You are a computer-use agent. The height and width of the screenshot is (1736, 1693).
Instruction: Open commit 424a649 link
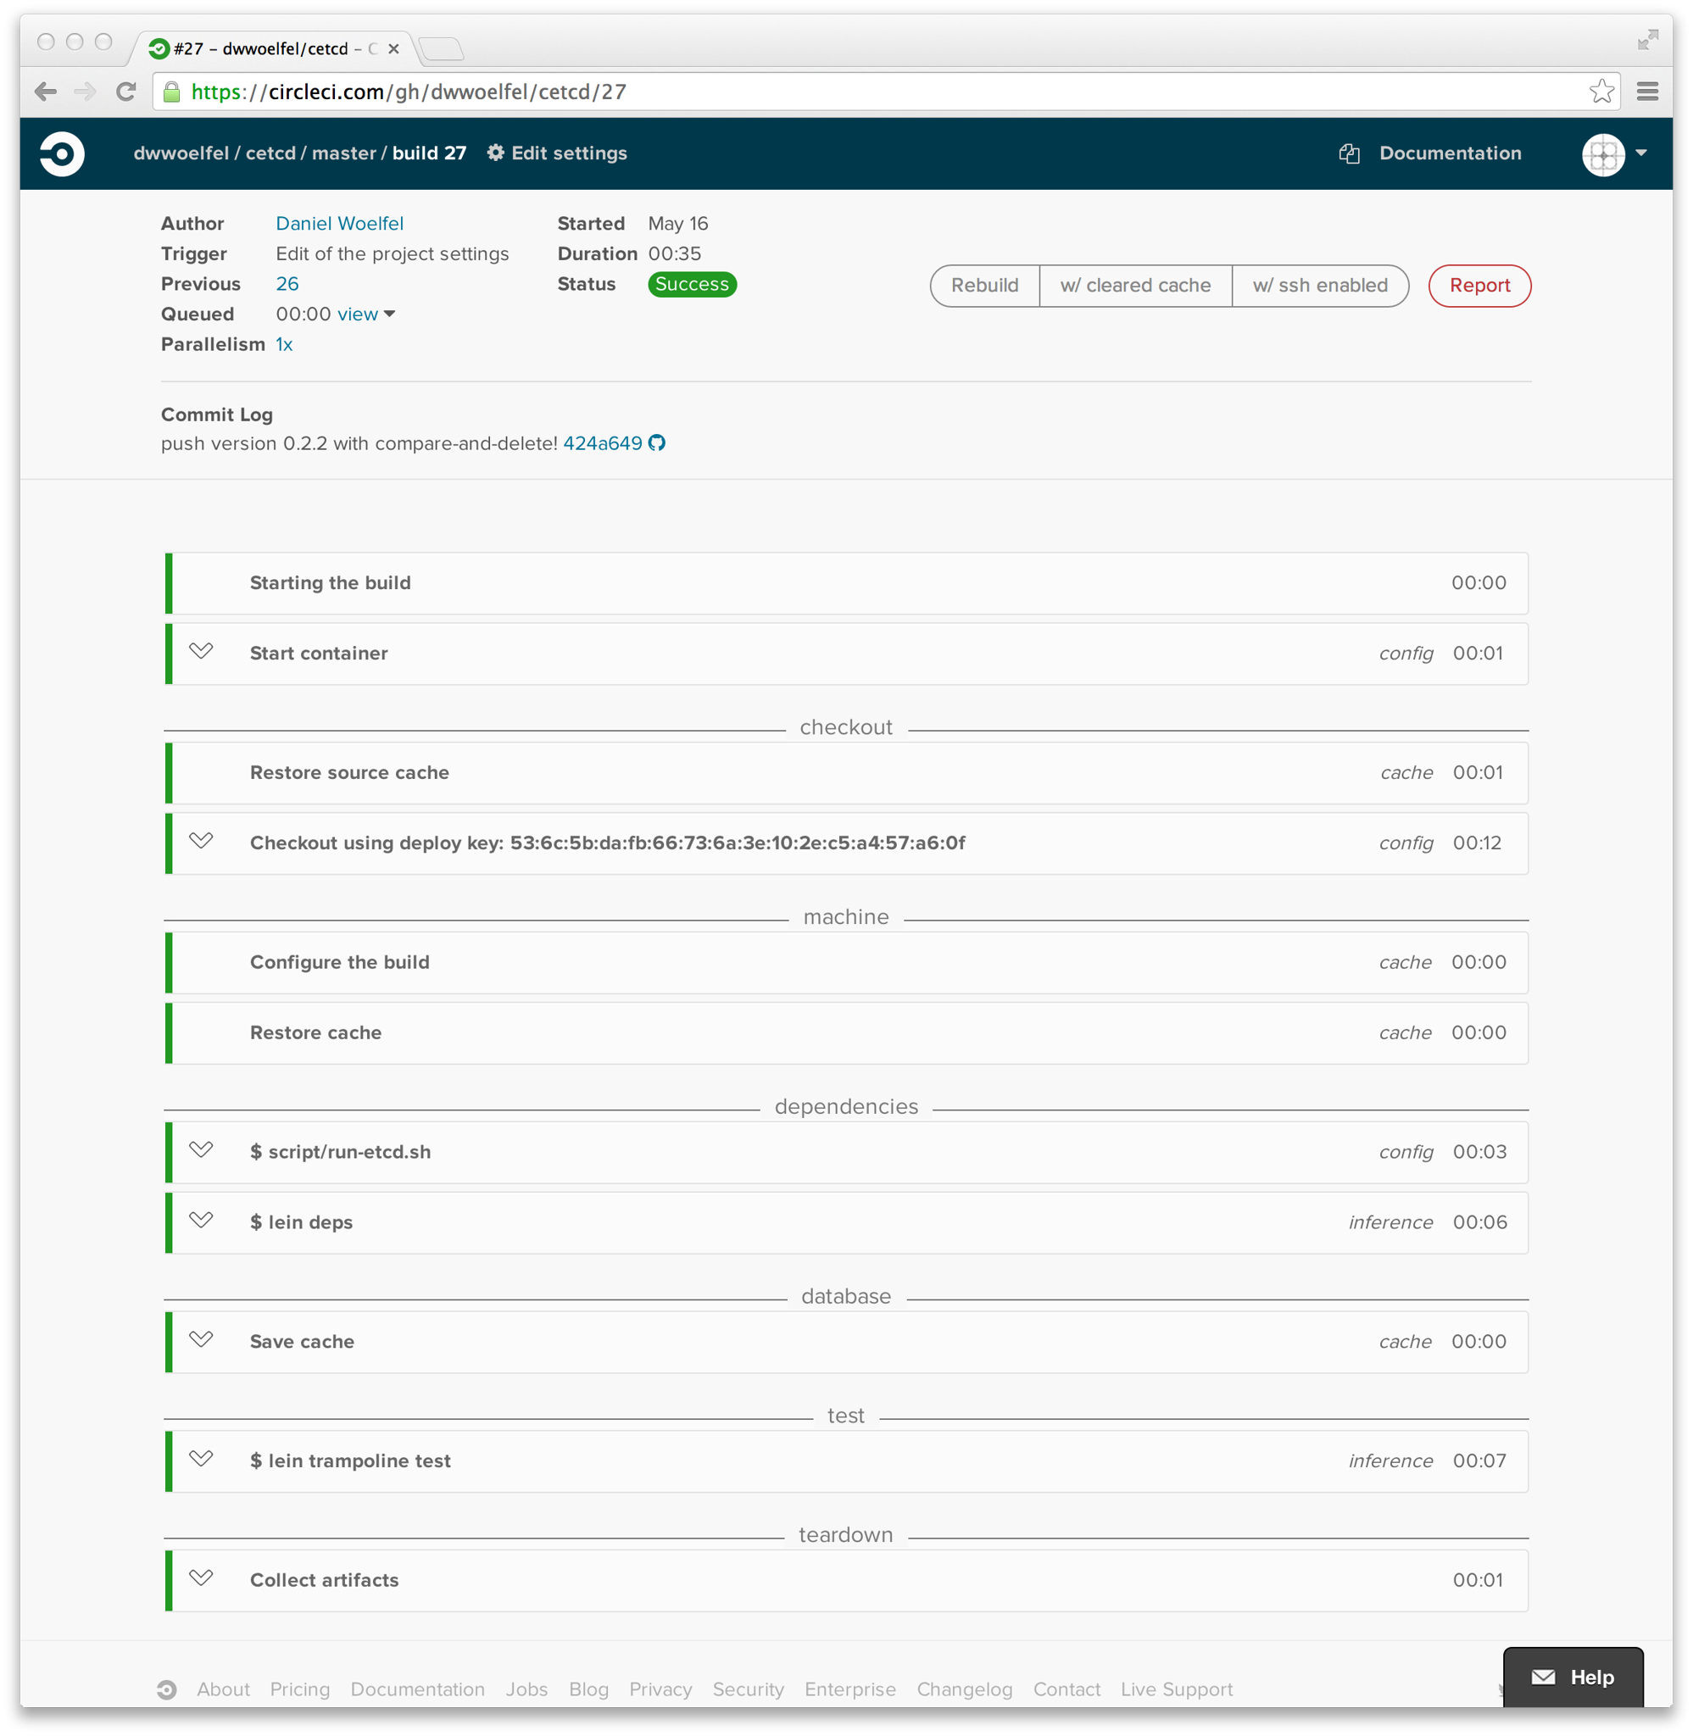pos(602,442)
